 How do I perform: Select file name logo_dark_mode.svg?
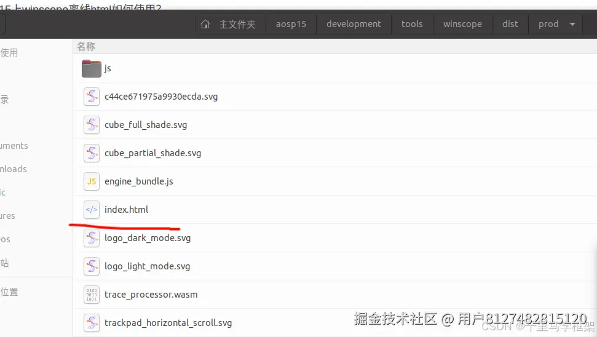point(148,238)
